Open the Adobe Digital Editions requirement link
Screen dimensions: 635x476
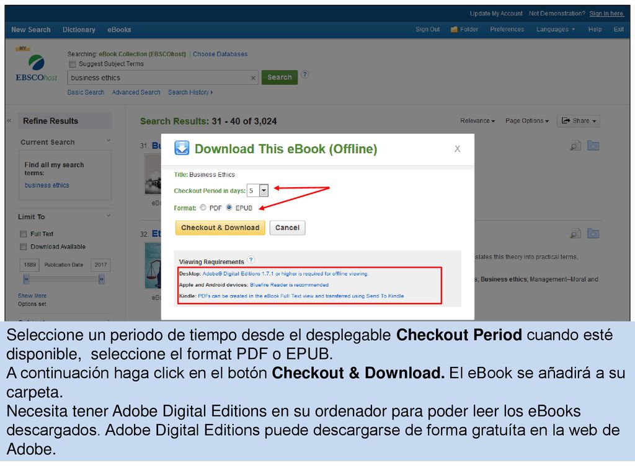[285, 273]
